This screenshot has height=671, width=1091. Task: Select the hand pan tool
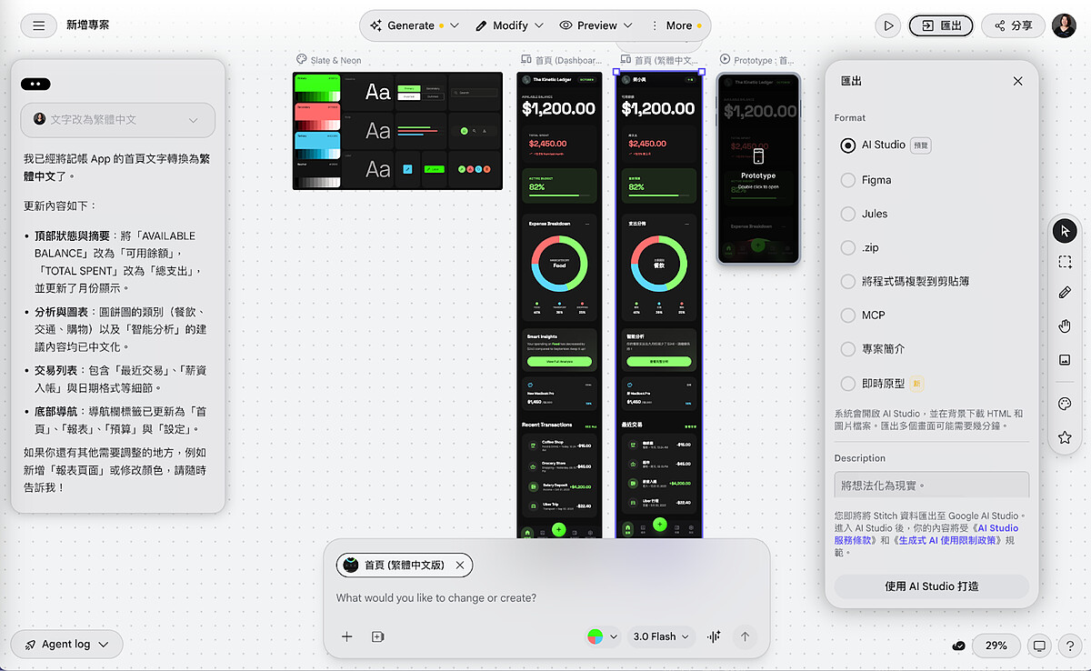pos(1065,326)
